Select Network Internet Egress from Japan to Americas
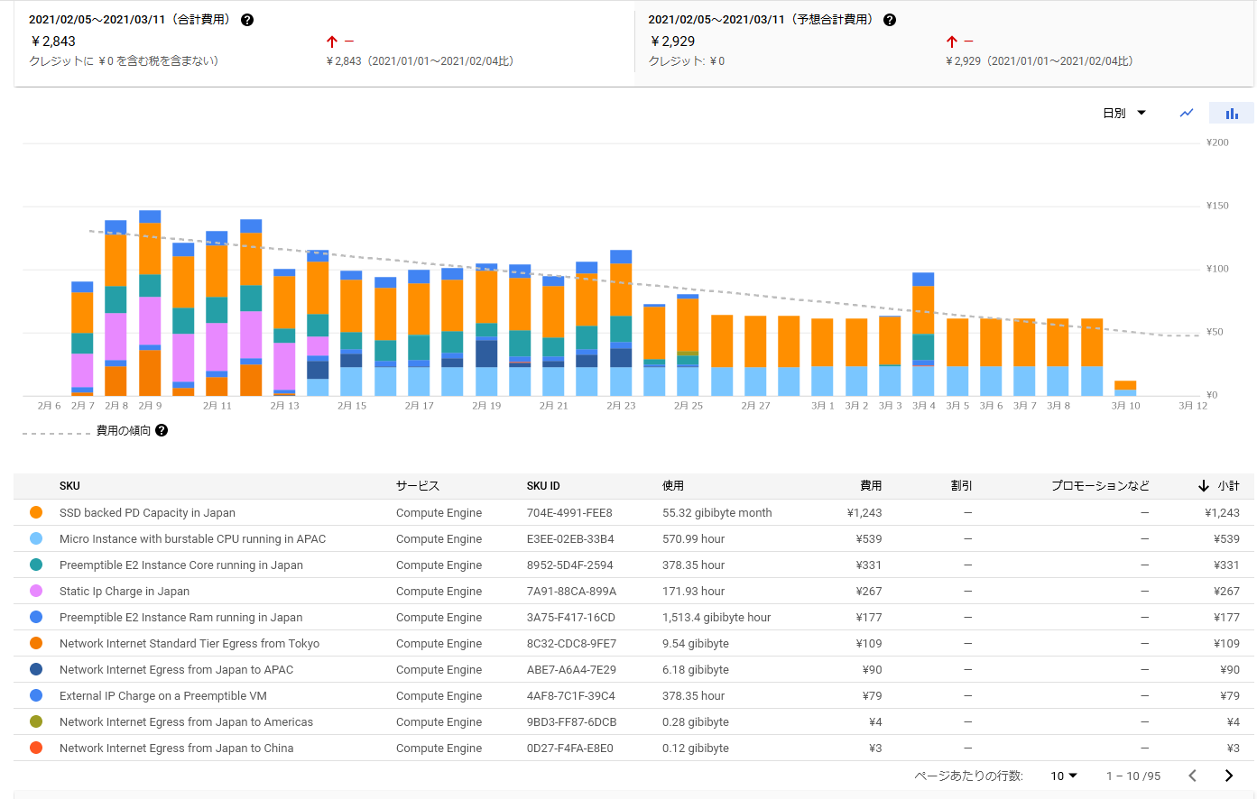 pyautogui.click(x=186, y=721)
